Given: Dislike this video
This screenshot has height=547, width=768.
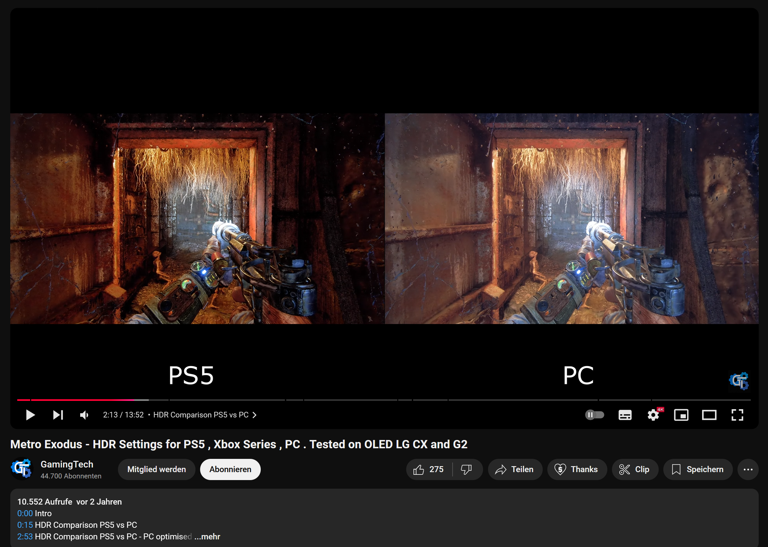Looking at the screenshot, I should point(466,469).
